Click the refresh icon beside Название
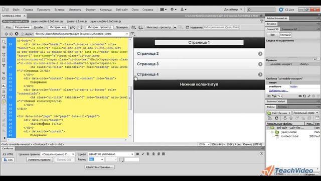This screenshot has width=321, height=181. tap(187, 27)
